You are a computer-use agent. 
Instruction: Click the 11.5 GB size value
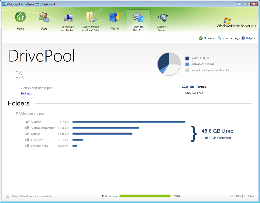[x=63, y=134]
